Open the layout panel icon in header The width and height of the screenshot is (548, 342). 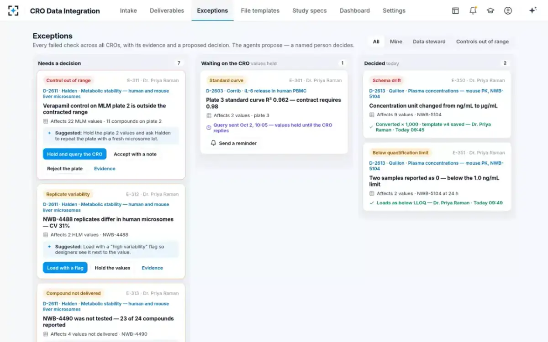tap(455, 10)
